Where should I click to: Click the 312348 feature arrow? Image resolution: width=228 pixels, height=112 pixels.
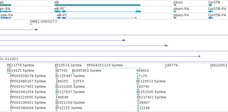tap(138, 111)
